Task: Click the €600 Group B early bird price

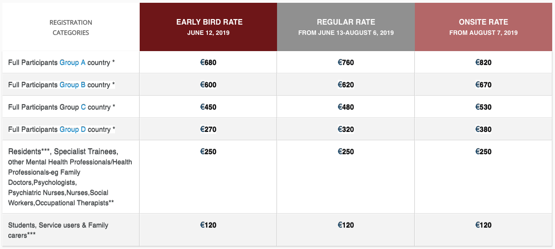Action: point(208,85)
